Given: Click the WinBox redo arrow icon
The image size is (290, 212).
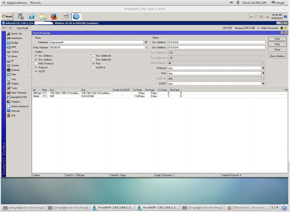Looking at the screenshot, I should (10, 28).
